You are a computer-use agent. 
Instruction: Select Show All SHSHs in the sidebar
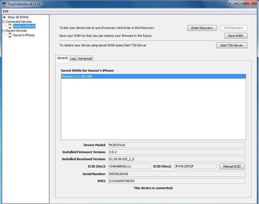[18, 17]
